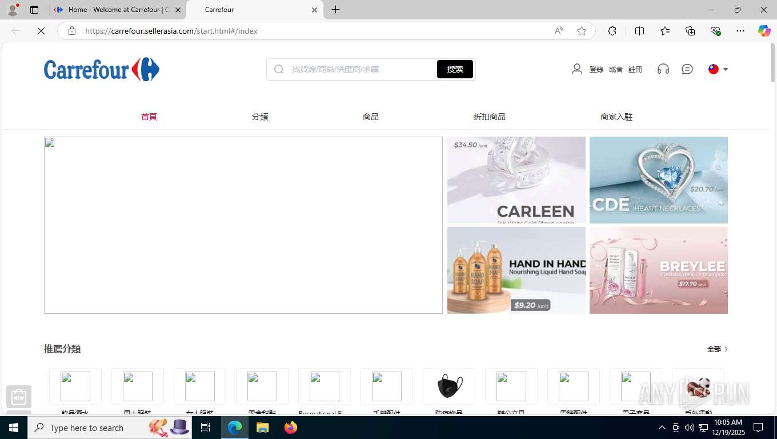The height and width of the screenshot is (439, 777).
Task: Click the black 搜索 search button
Action: pos(455,69)
